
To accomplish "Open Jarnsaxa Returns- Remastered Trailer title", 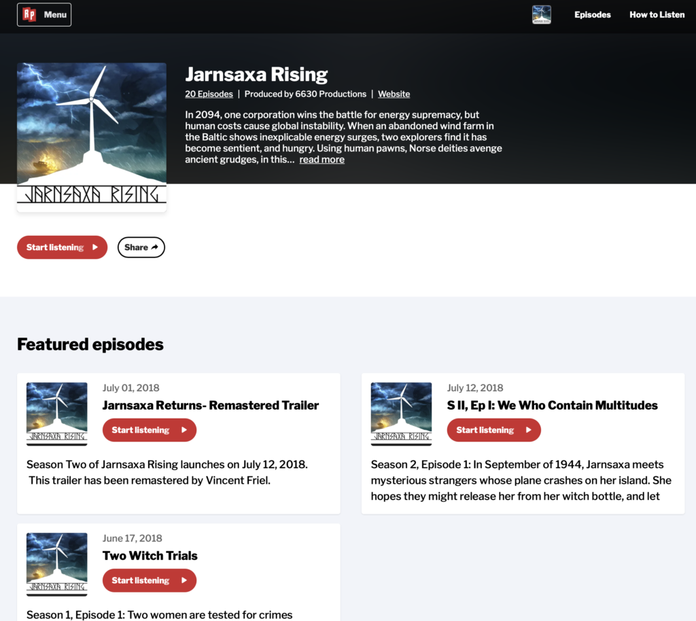I will [210, 406].
